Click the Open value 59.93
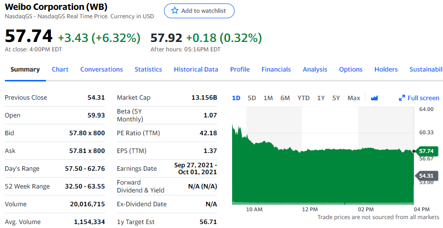Screen dimensions: 443x228 point(96,115)
